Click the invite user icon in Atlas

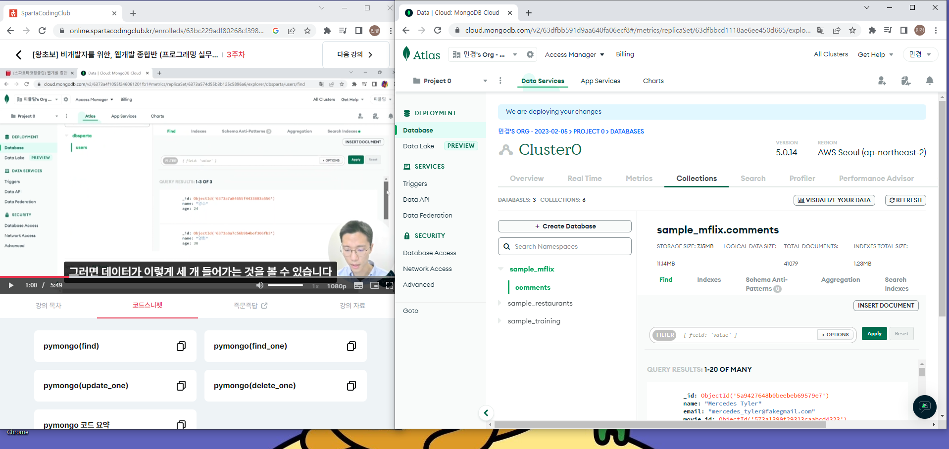pyautogui.click(x=882, y=81)
